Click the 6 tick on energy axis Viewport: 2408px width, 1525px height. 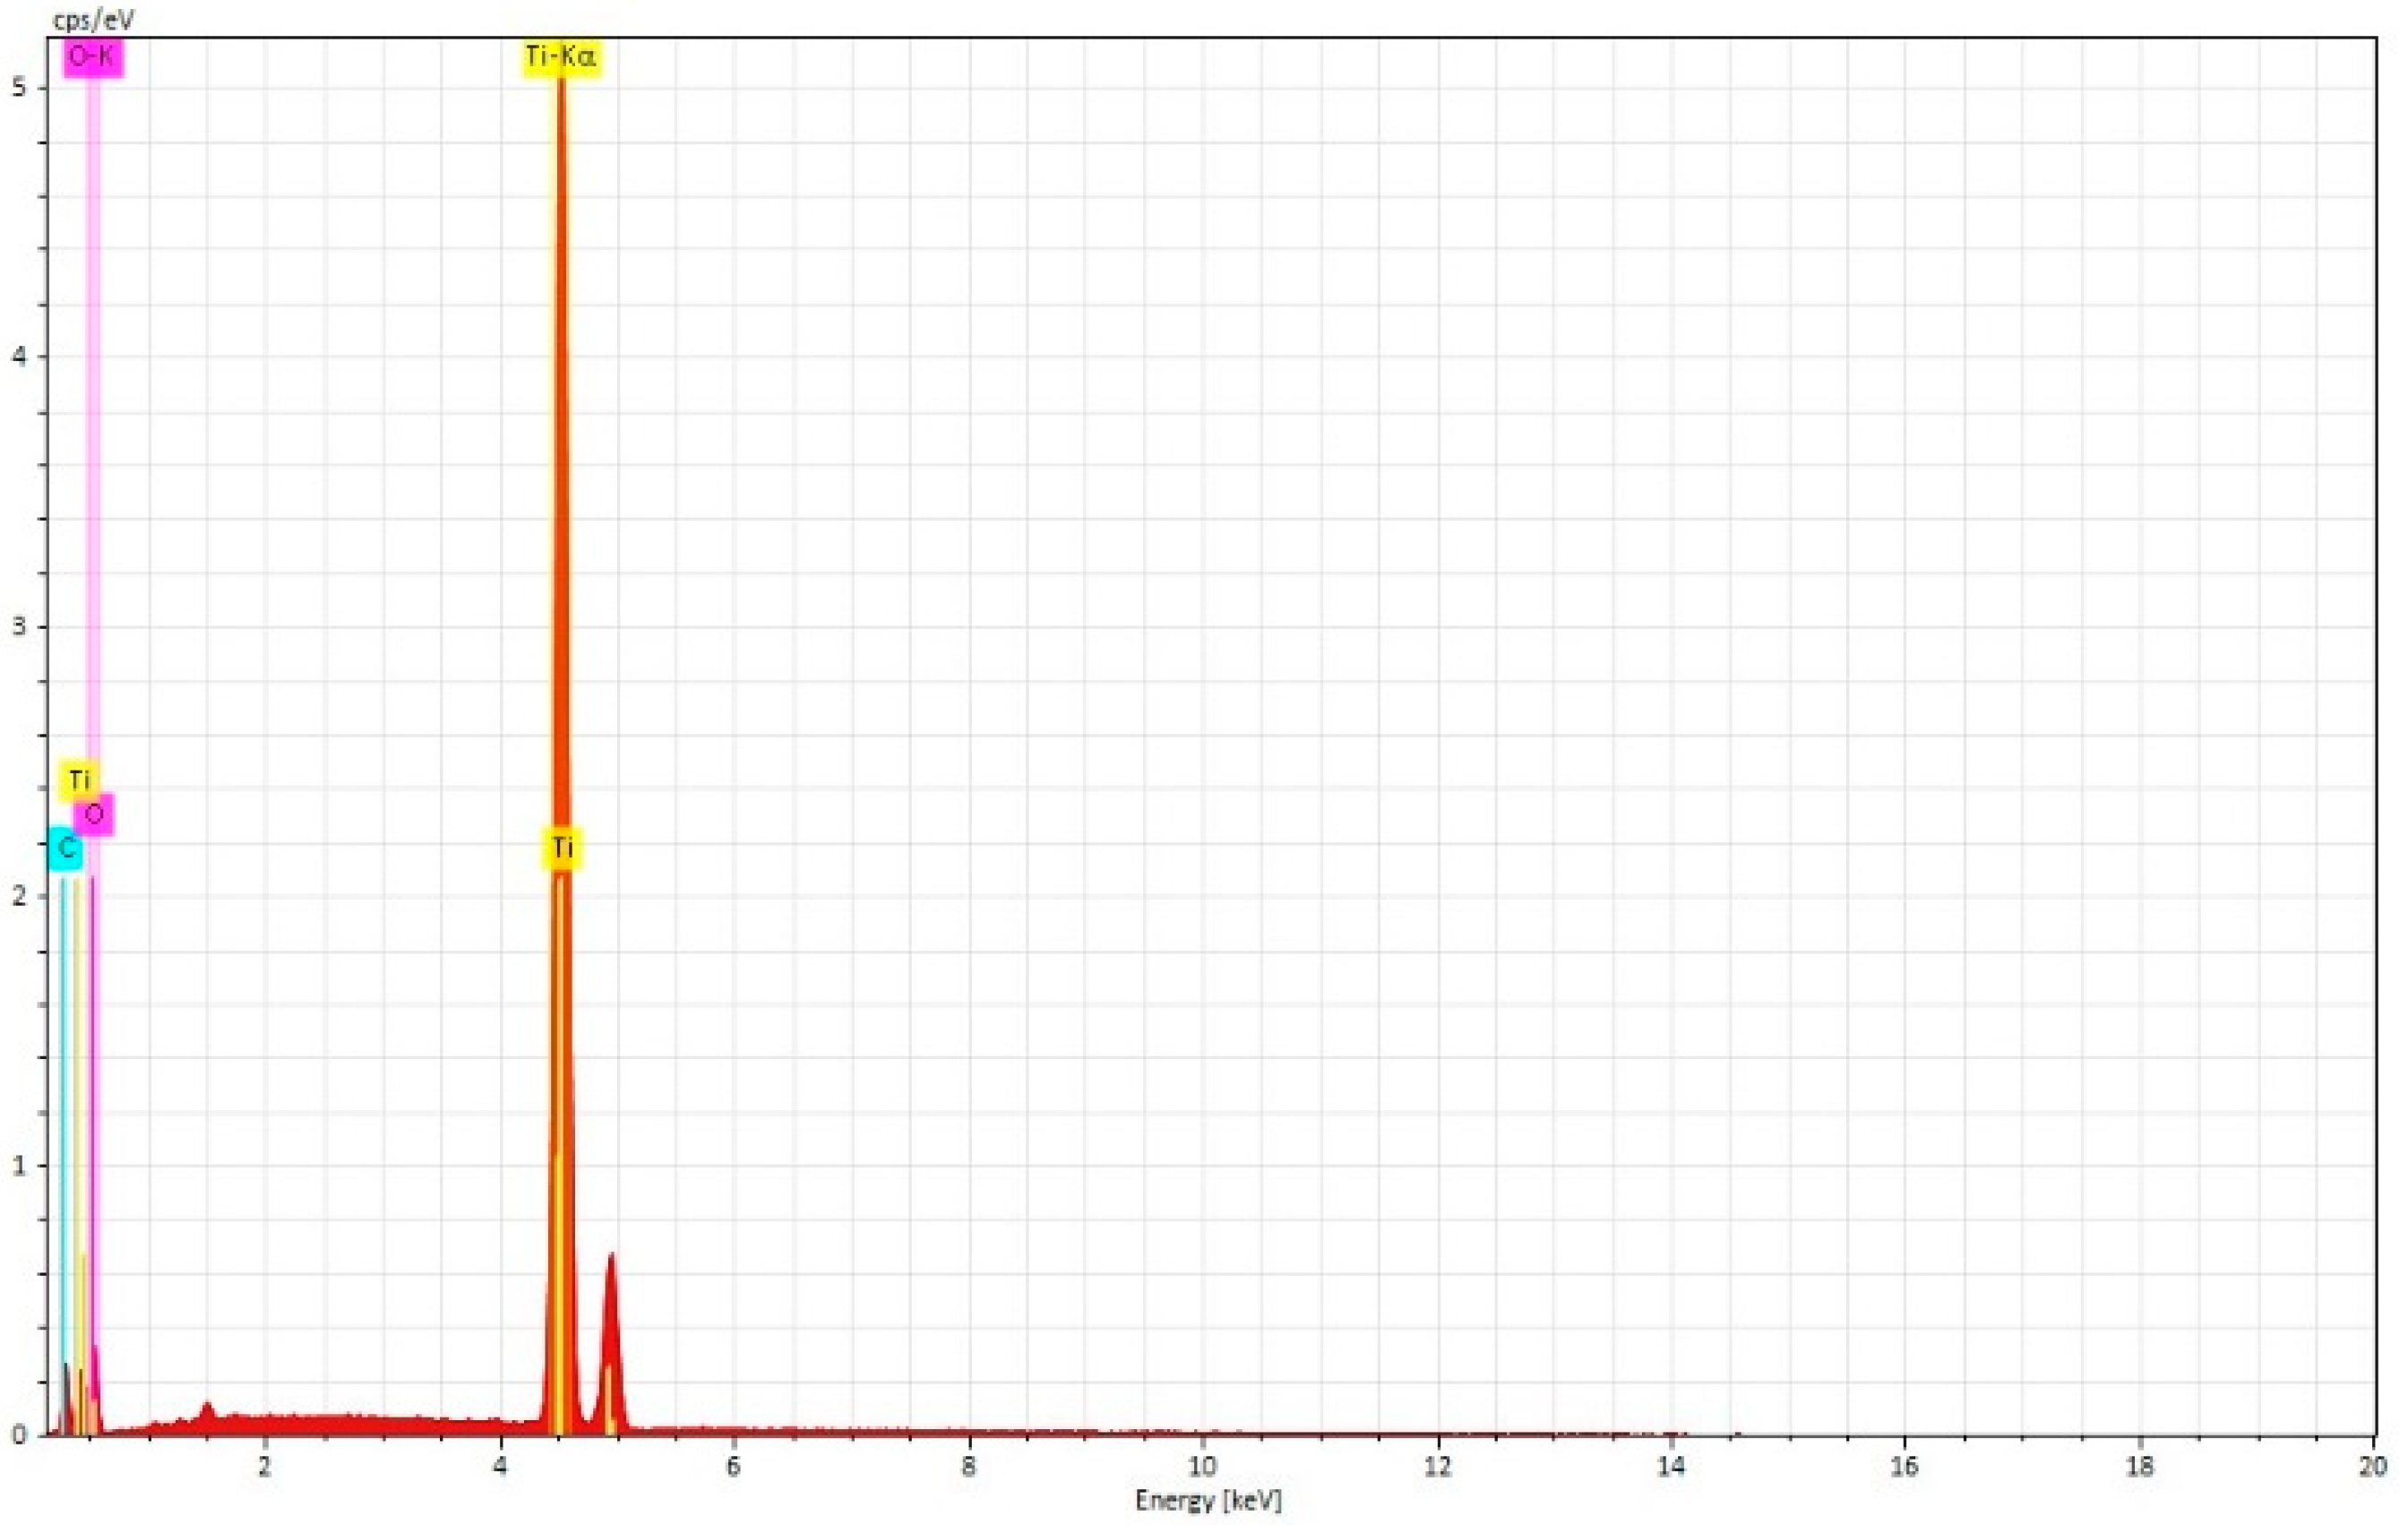[x=734, y=1466]
